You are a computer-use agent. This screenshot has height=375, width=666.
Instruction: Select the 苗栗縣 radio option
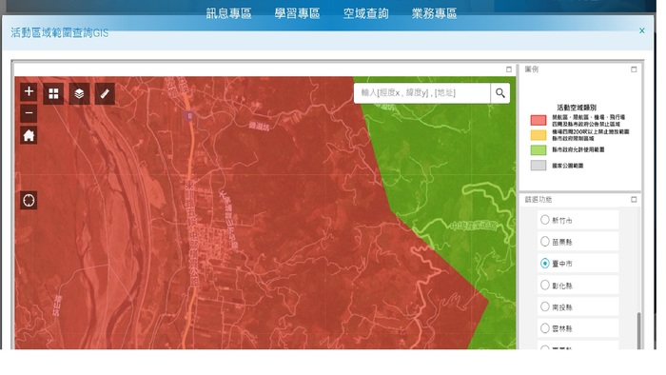(545, 242)
